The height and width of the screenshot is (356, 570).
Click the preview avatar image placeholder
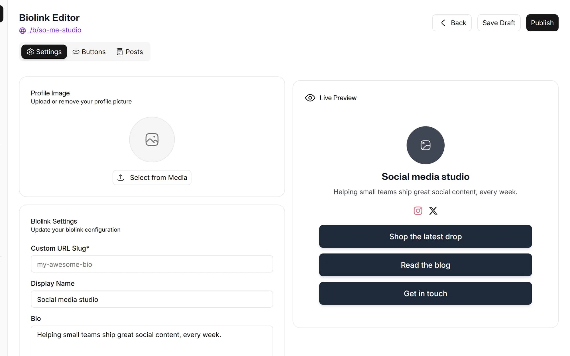tap(426, 145)
